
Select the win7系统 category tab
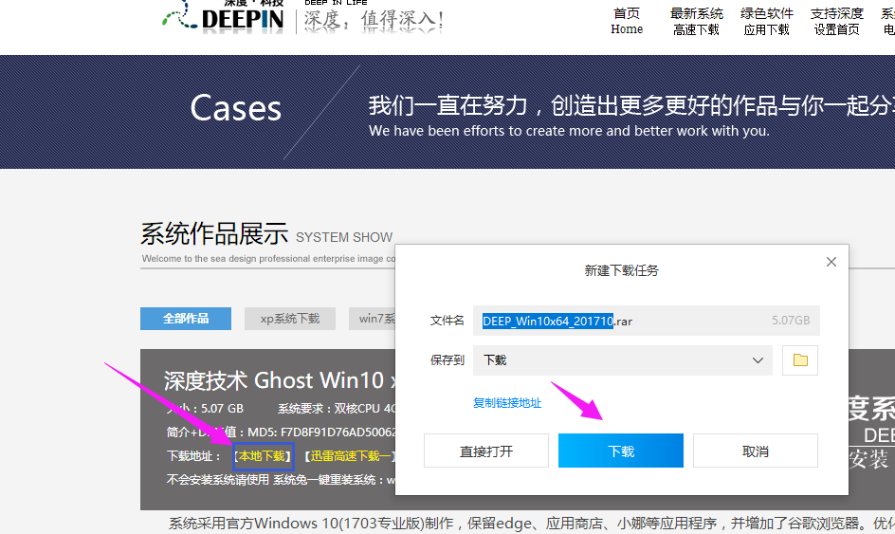(372, 319)
